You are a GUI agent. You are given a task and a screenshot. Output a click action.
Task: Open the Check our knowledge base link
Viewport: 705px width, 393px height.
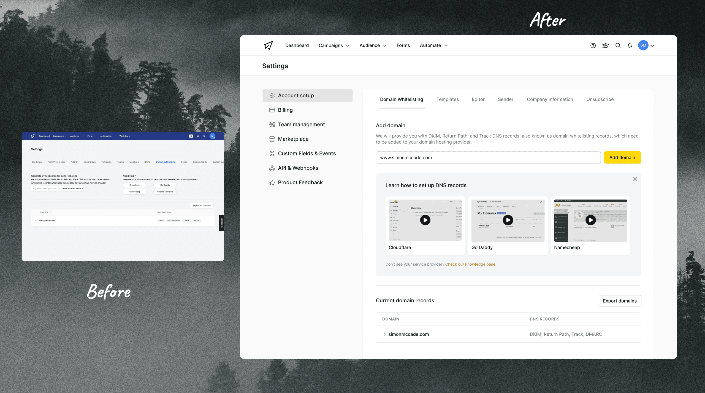pos(470,264)
